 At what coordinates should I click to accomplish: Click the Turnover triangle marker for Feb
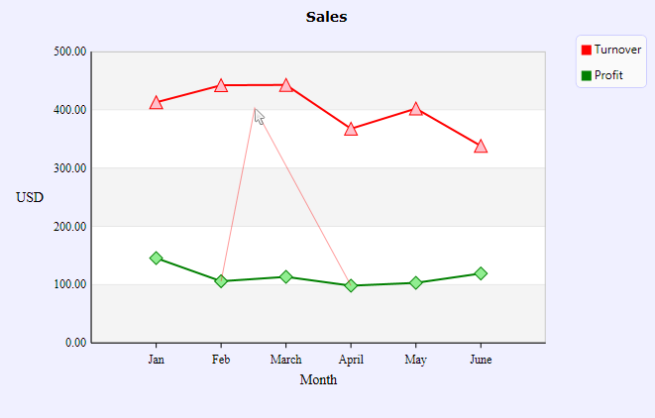[221, 85]
